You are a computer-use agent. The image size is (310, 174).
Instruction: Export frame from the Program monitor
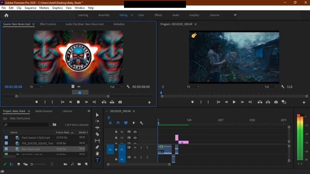[276, 102]
